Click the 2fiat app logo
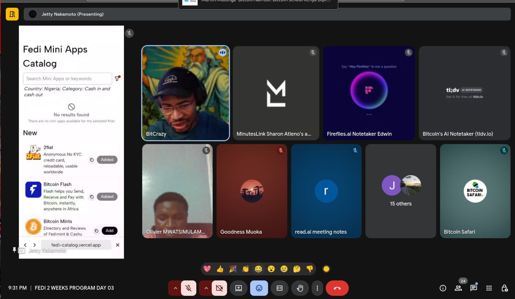Viewport: 515px width, 299px height. pyautogui.click(x=33, y=153)
